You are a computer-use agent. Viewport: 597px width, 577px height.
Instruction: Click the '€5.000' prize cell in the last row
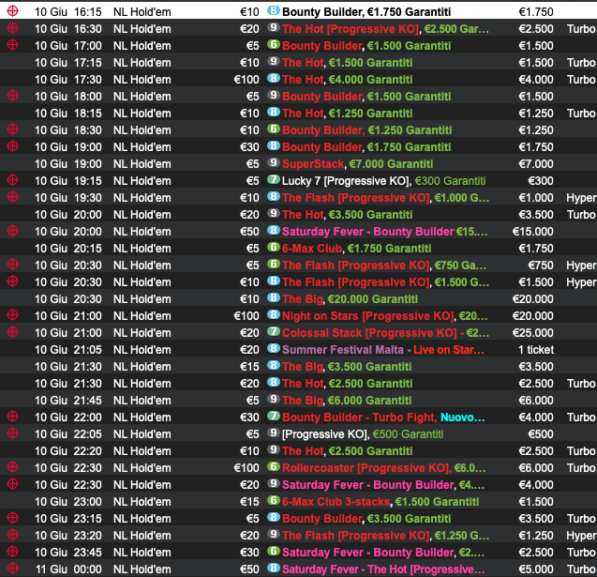pos(536,569)
